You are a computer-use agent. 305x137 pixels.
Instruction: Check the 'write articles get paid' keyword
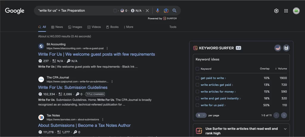[197, 85]
